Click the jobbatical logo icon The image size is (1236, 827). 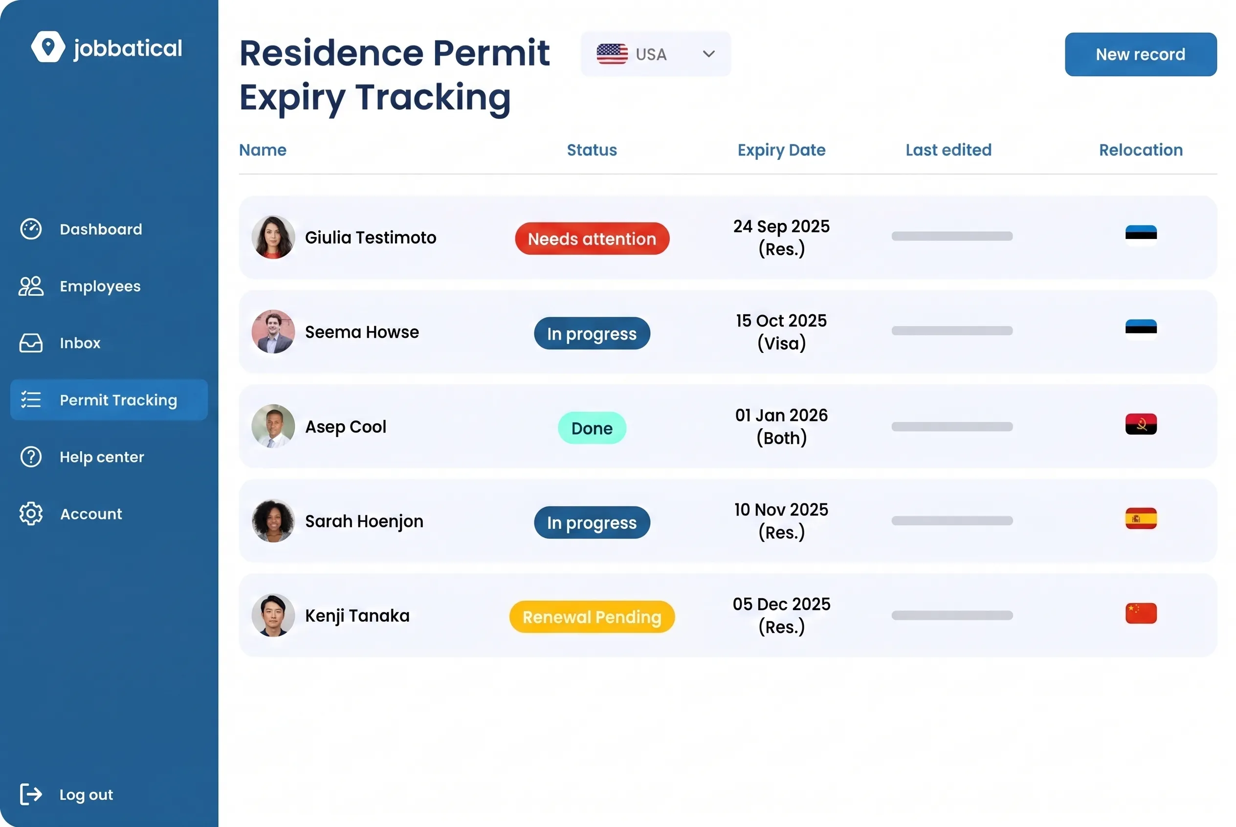(47, 47)
